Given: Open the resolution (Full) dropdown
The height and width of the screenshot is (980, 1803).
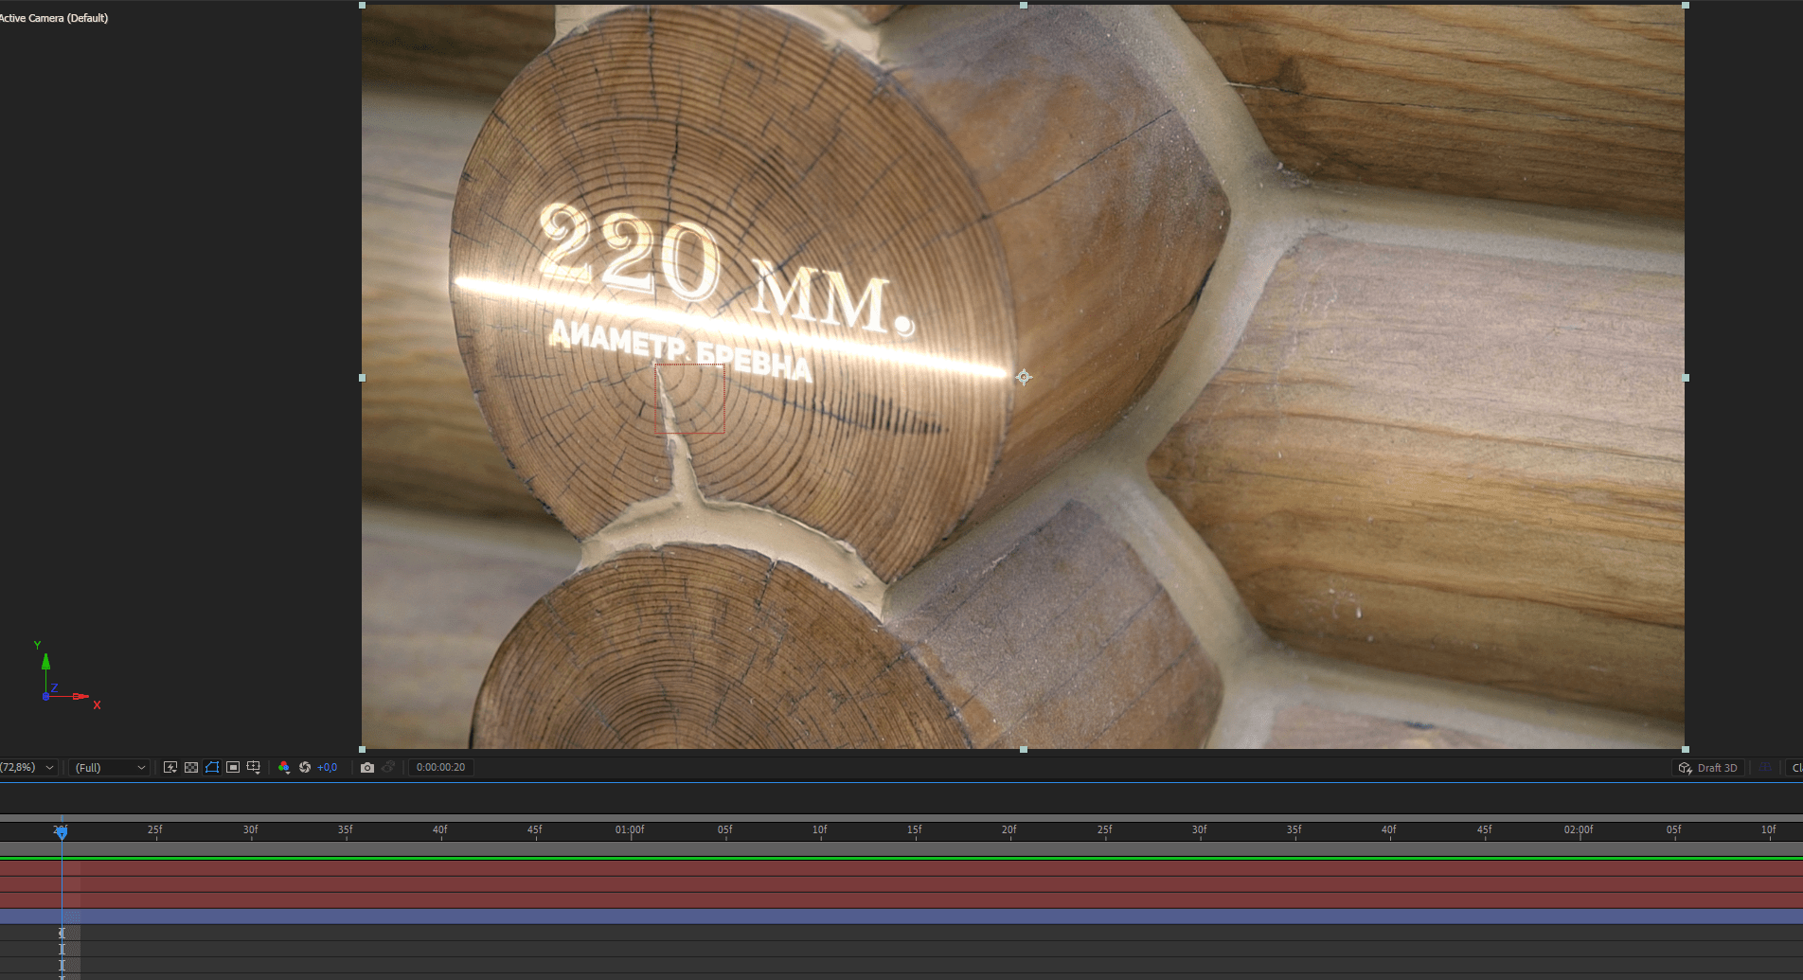Looking at the screenshot, I should [107, 767].
